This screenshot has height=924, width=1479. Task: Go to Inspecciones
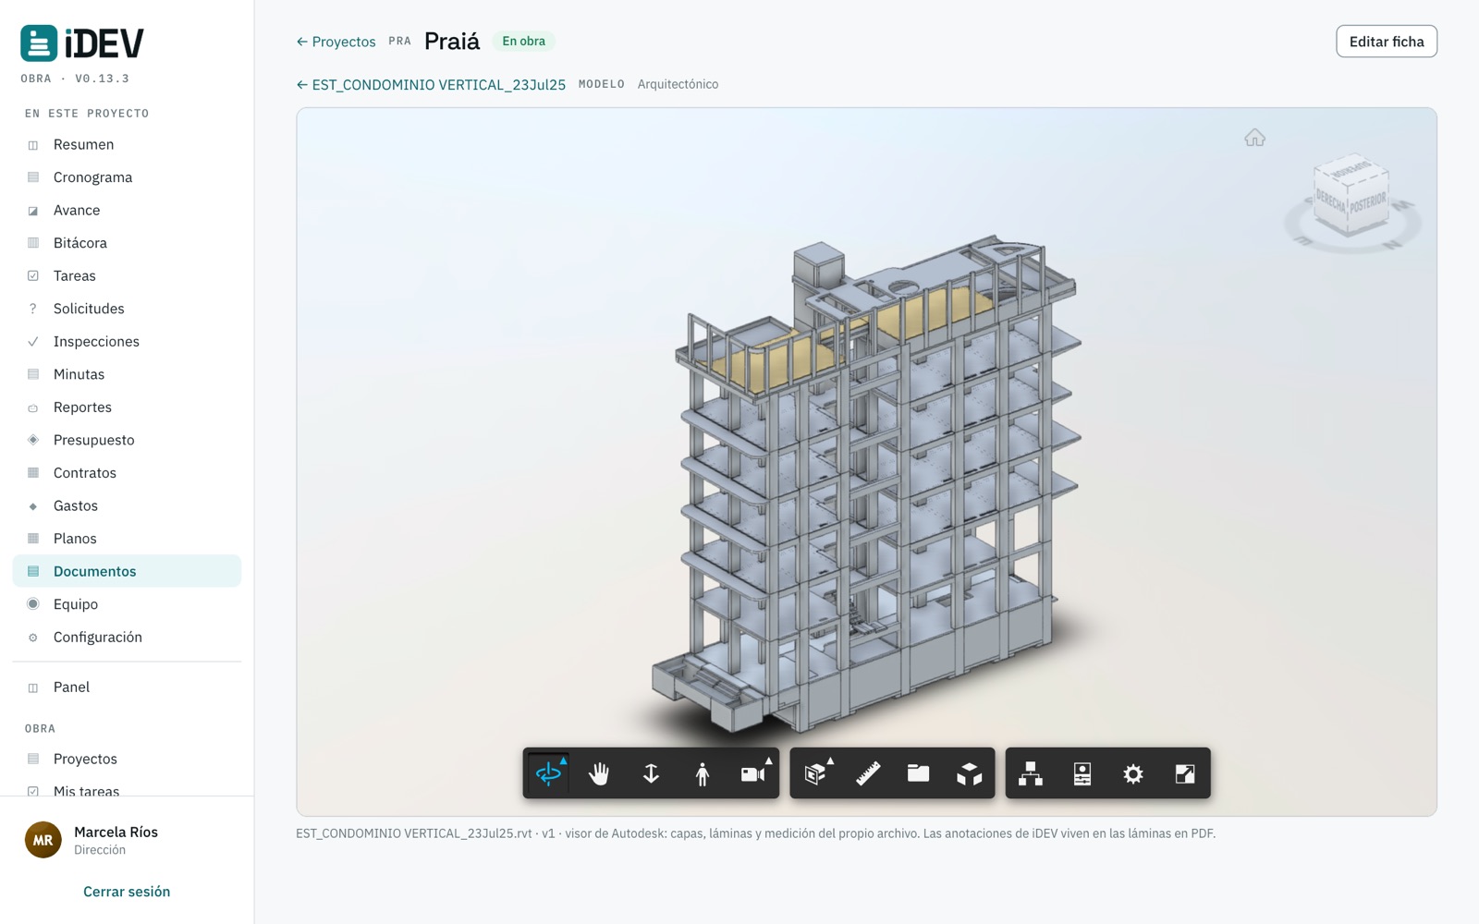coord(127,341)
